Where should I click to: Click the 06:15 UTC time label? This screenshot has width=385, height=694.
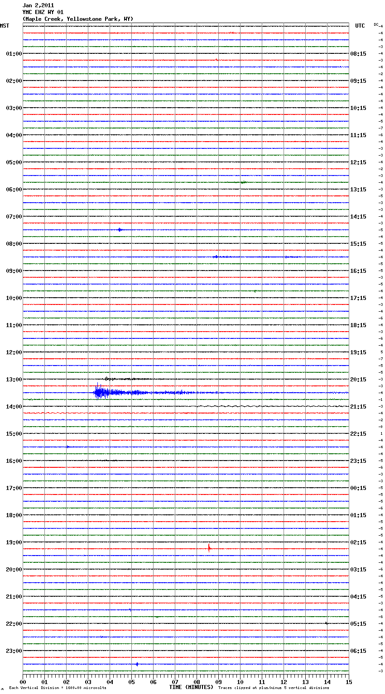pos(358,651)
